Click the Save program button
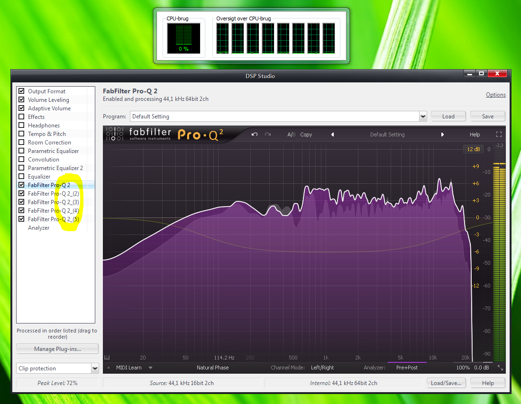The height and width of the screenshot is (404, 521). coord(488,117)
